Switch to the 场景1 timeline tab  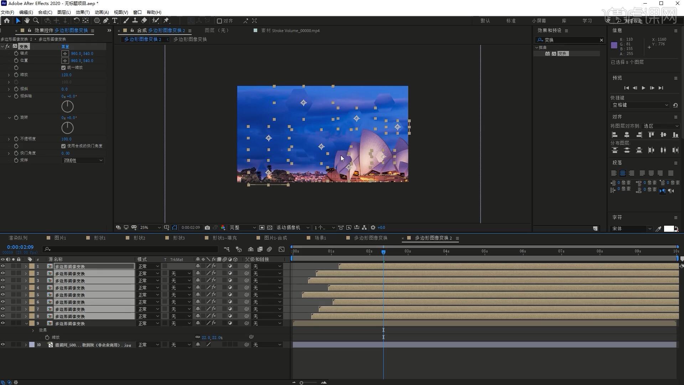pos(320,238)
